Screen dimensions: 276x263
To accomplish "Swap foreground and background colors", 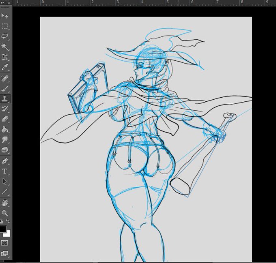I will 8,221.
